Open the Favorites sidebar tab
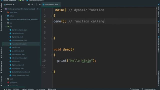Viewport: 160px width, 90px height. (x=1, y=81)
